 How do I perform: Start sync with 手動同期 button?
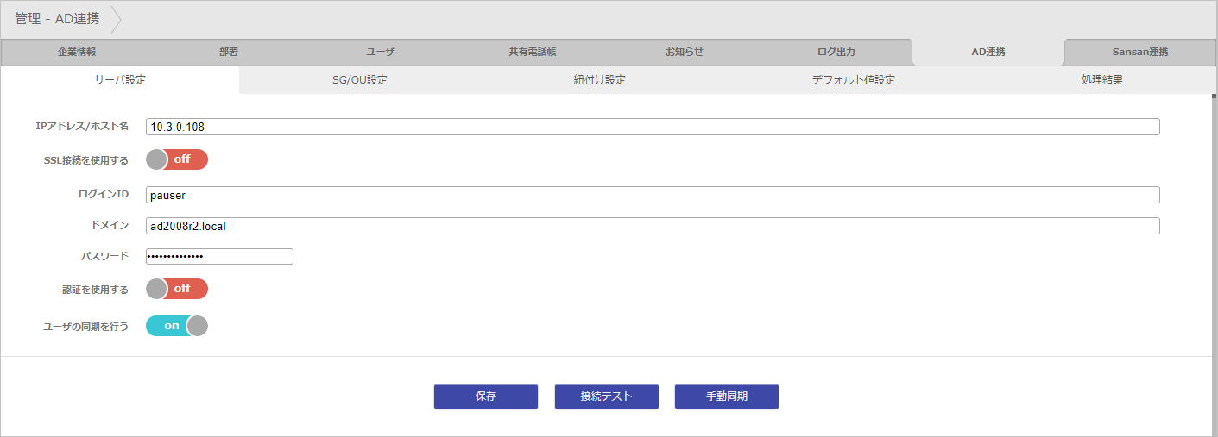[727, 396]
